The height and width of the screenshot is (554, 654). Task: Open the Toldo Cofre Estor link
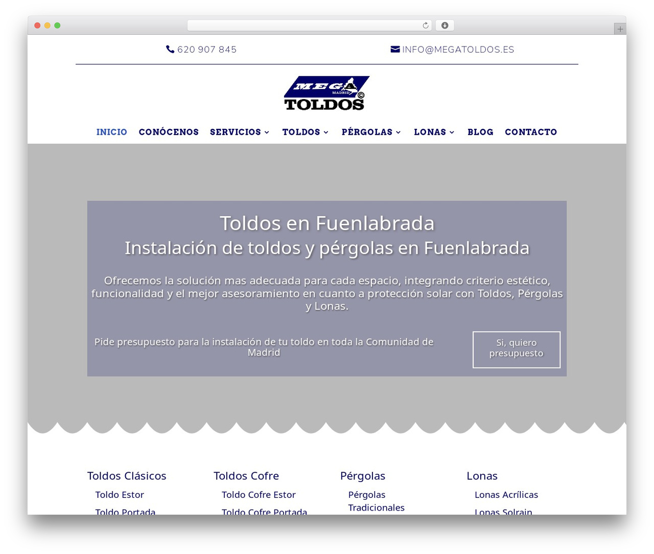tap(259, 495)
